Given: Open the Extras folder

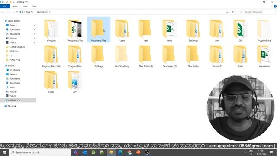Looking at the screenshot, I should [x=51, y=81].
